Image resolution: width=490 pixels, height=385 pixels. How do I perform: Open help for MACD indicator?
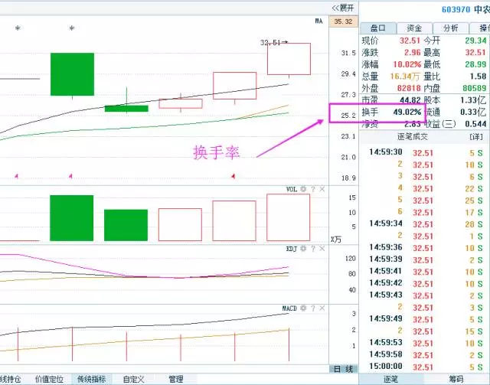pyautogui.click(x=313, y=308)
